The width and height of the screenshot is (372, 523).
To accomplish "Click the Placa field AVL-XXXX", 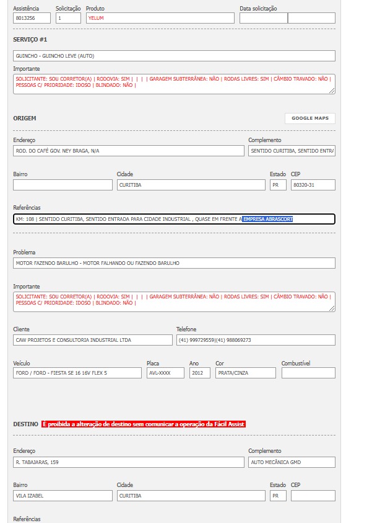I will 165,373.
